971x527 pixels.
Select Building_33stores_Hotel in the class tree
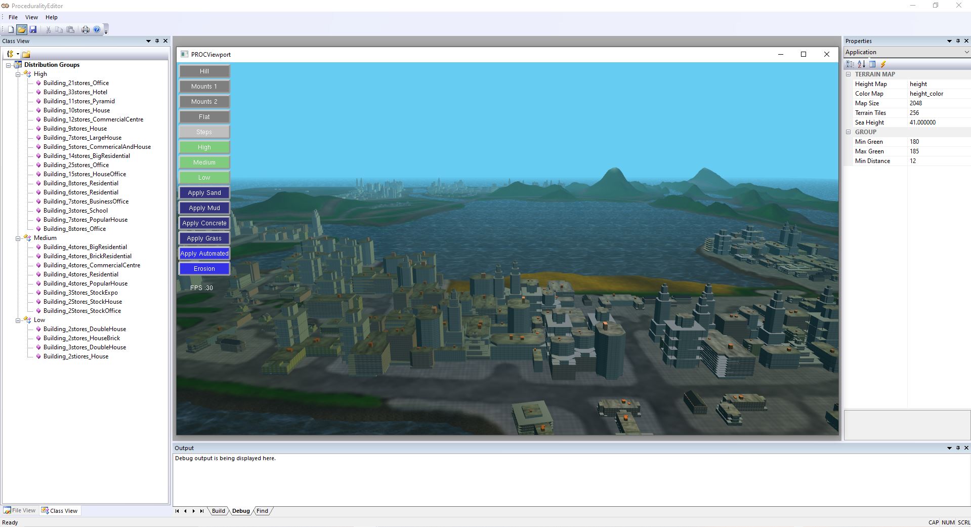(75, 92)
